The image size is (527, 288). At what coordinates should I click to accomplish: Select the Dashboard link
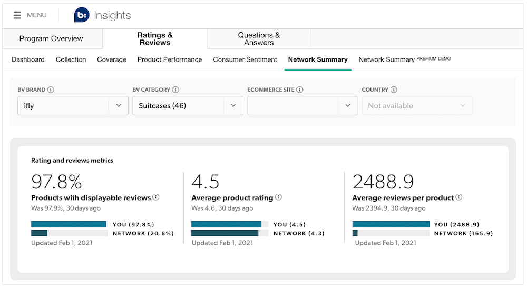[x=28, y=60]
